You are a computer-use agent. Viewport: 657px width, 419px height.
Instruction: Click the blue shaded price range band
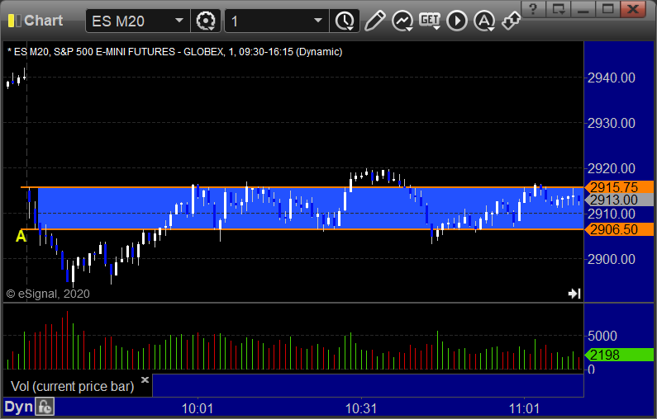(x=310, y=208)
